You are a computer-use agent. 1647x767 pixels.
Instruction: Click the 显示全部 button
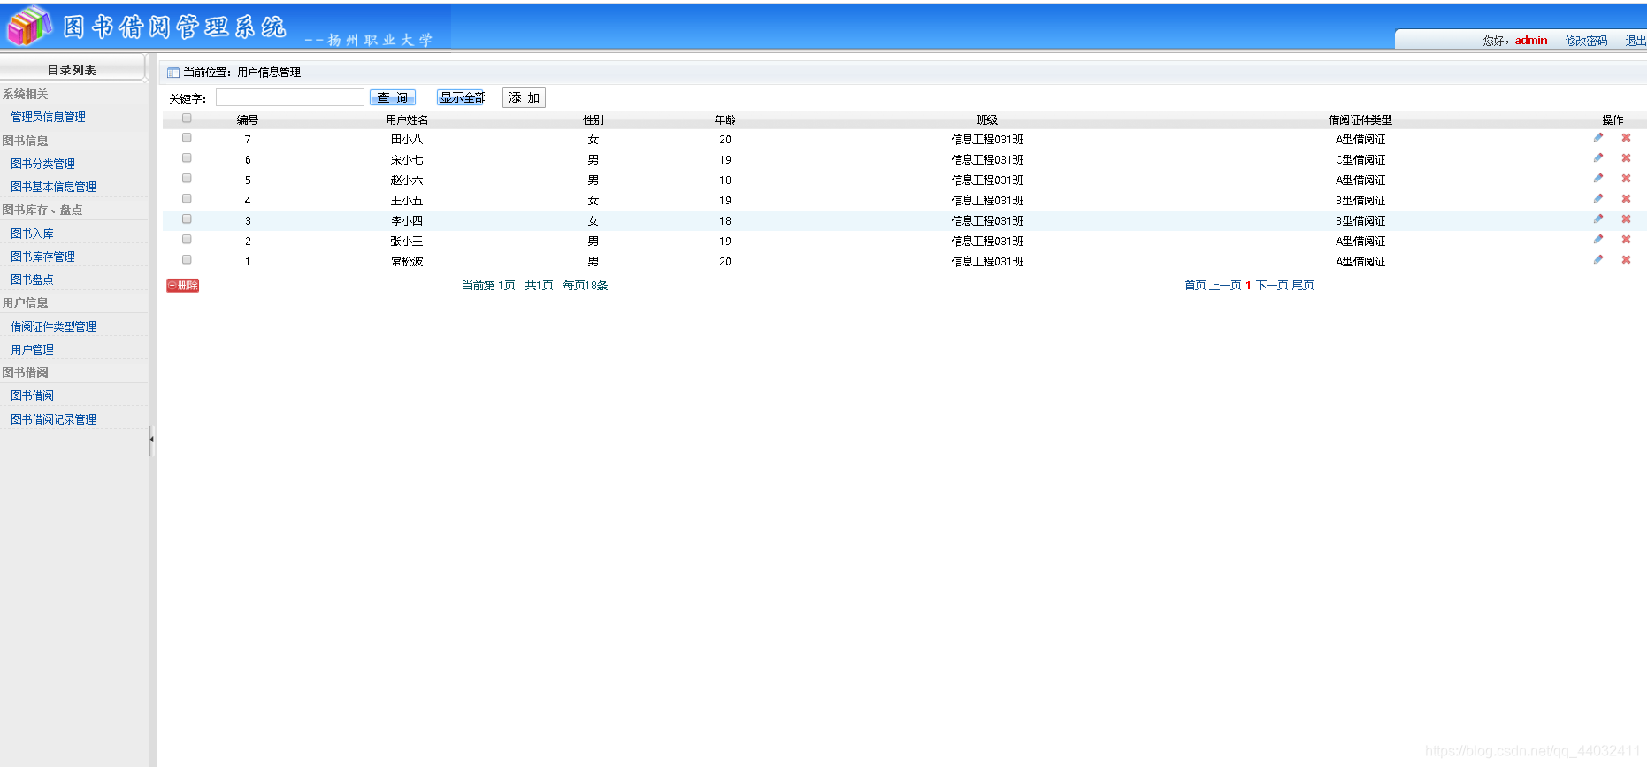(x=462, y=97)
